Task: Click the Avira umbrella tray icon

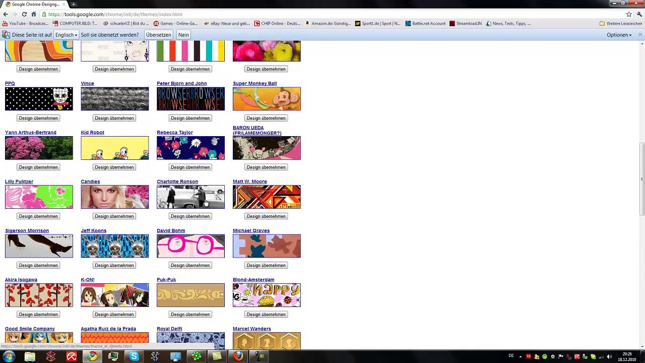Action: pos(577,357)
